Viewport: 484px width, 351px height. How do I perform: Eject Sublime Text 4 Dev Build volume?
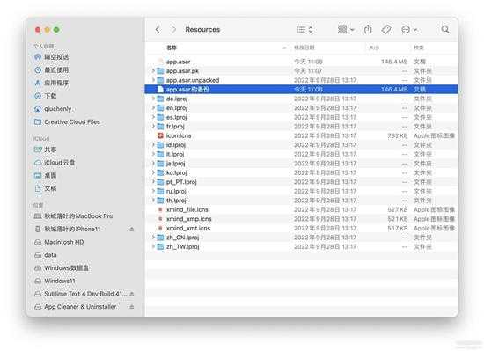[x=131, y=294]
